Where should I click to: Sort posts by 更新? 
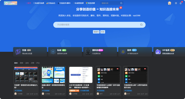click(x=22, y=63)
